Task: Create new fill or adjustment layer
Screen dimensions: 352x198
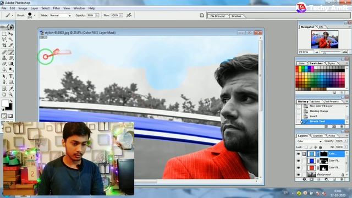Action: pyautogui.click(x=327, y=179)
